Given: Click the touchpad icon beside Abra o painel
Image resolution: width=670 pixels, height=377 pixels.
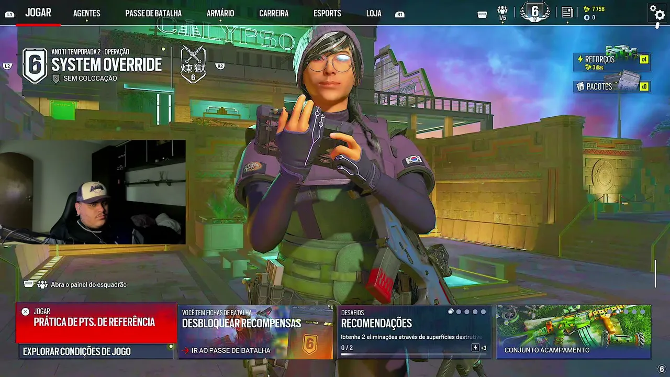Looking at the screenshot, I should pyautogui.click(x=29, y=284).
